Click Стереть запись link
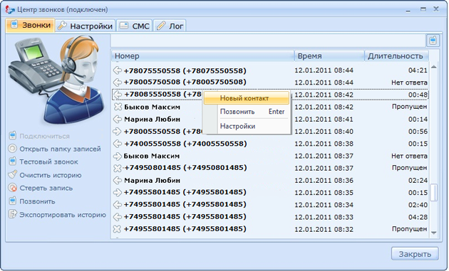This screenshot has width=449, height=271. 46,188
